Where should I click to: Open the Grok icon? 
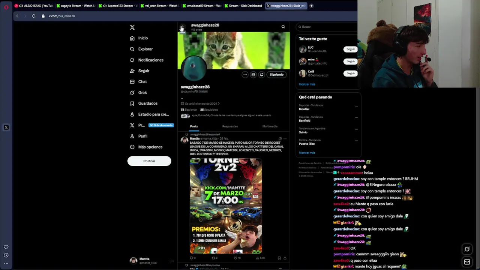pos(132,93)
